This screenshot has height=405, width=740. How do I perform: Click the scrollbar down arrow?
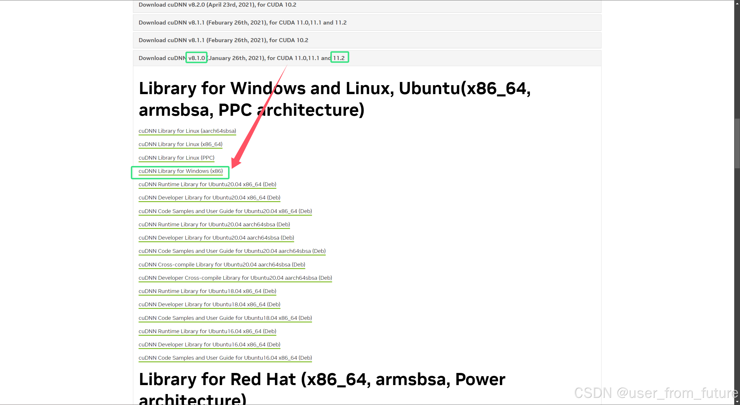[737, 402]
